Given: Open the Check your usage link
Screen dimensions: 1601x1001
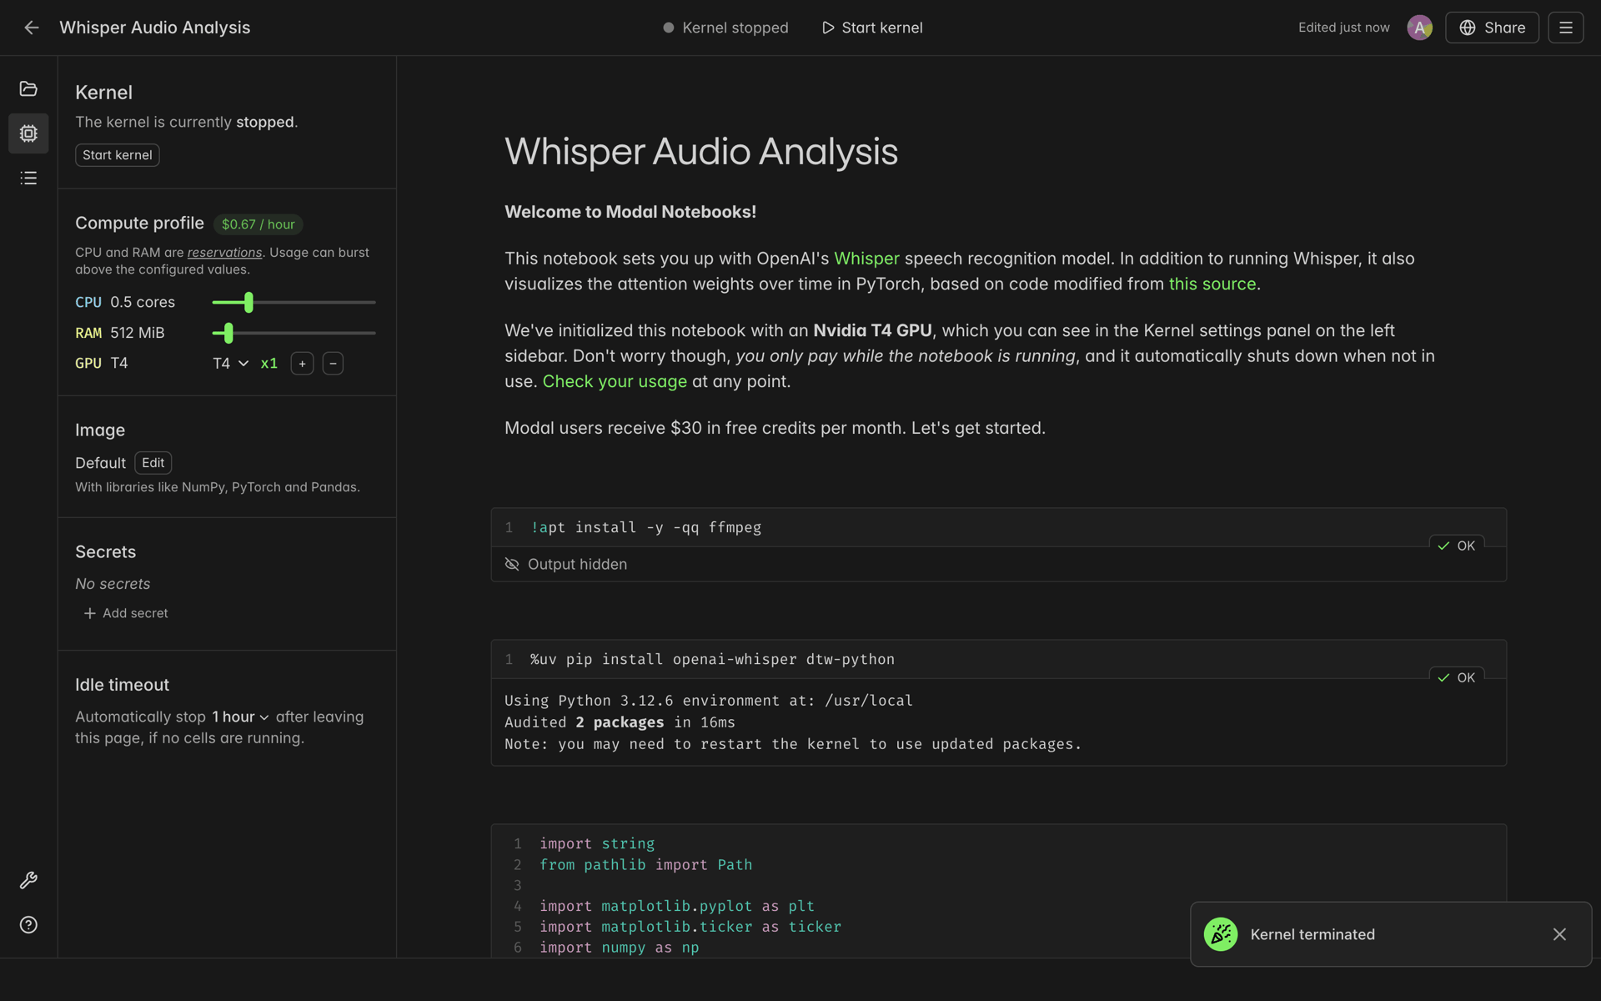Looking at the screenshot, I should [615, 381].
